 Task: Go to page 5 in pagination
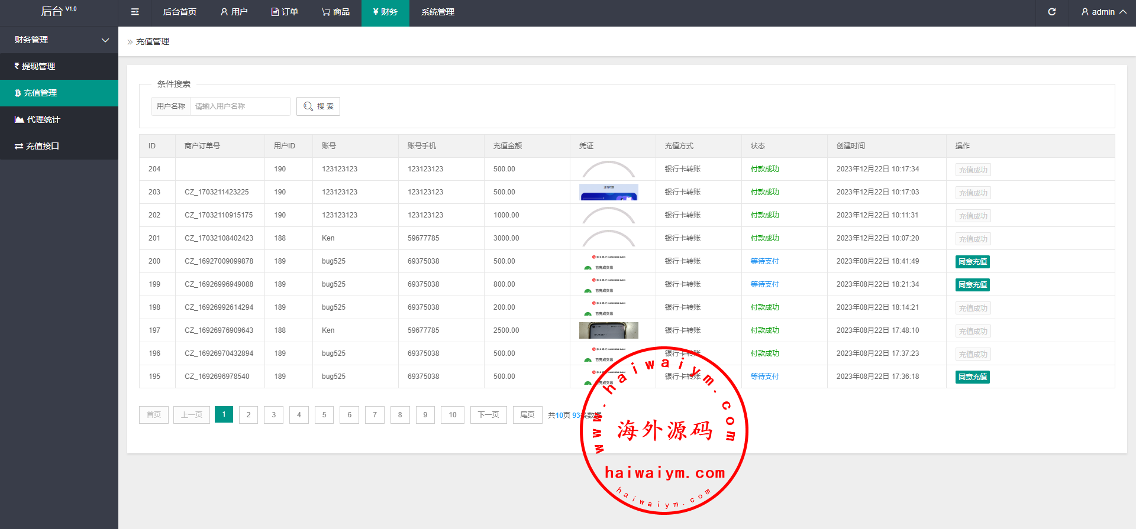324,415
